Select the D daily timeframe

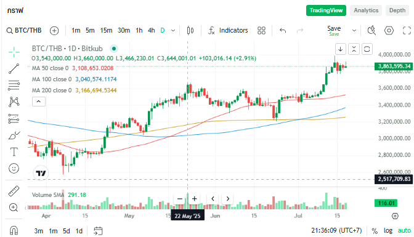click(163, 31)
